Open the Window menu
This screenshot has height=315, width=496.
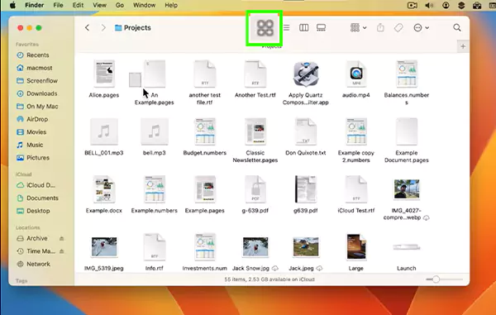(x=144, y=6)
